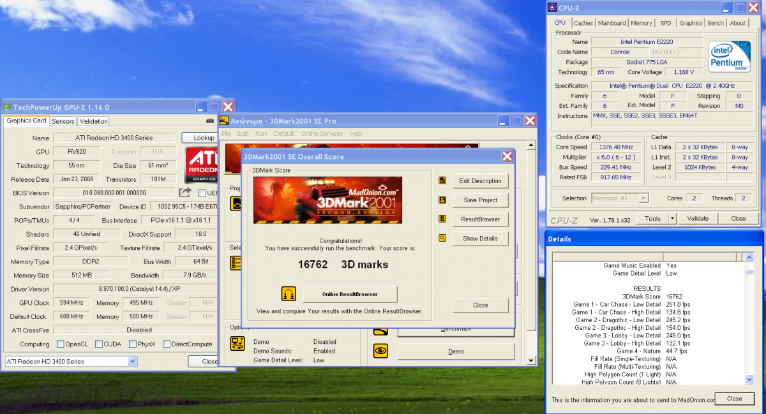Click the icon beside Edit Description
Screen dimensions: 766x414
point(442,181)
